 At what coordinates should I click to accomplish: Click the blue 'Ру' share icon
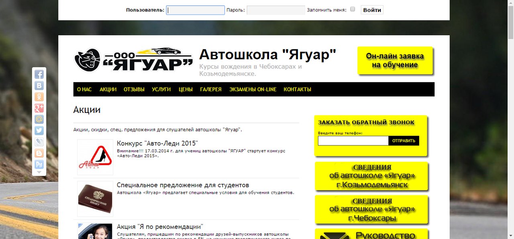click(x=39, y=164)
